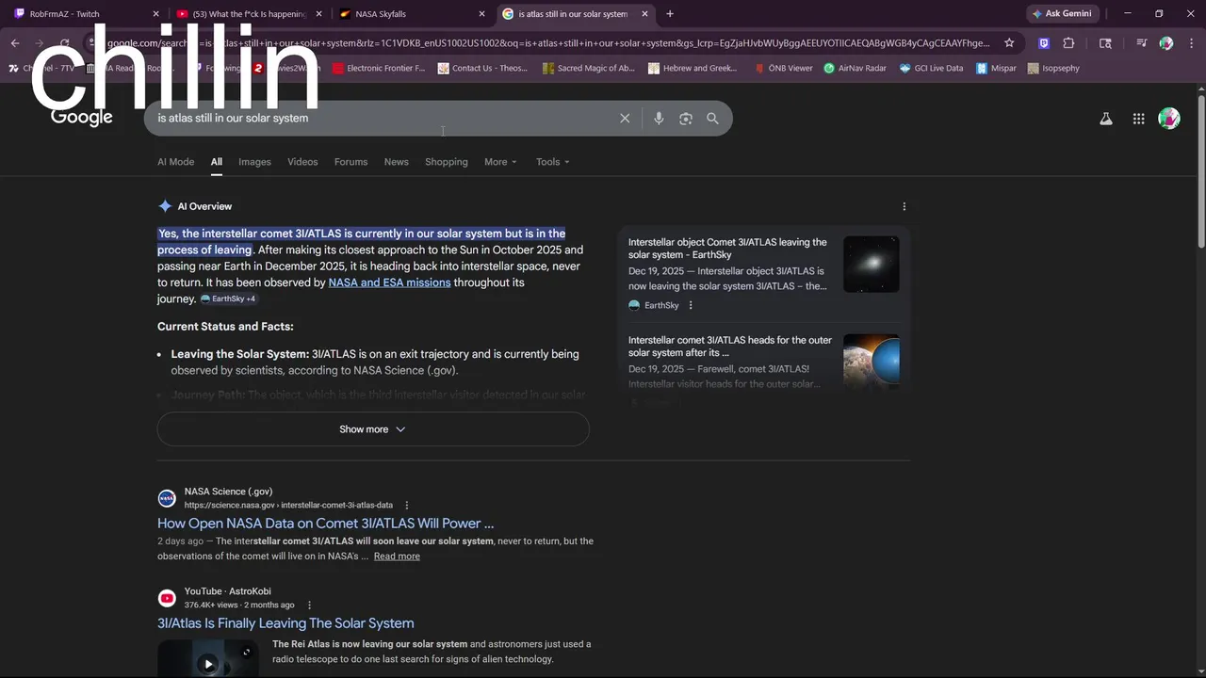Close the RobFrmAZ Twitch tab

156,14
